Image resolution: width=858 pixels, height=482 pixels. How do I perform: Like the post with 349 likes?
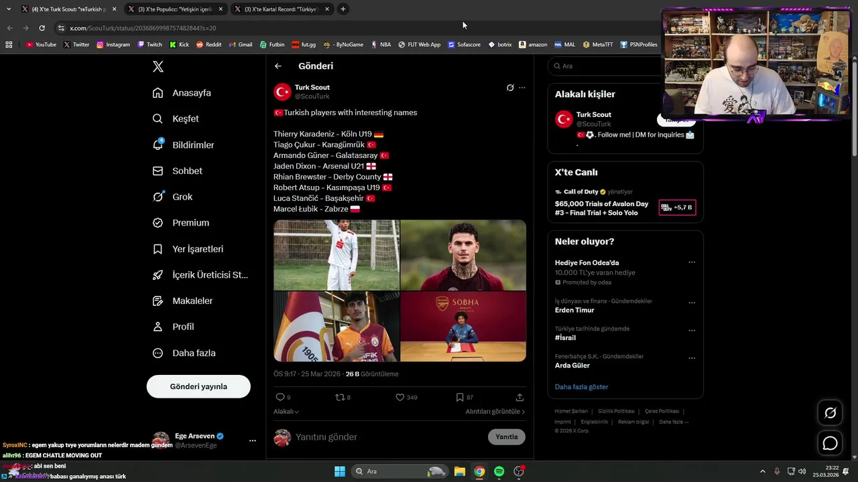(x=400, y=397)
